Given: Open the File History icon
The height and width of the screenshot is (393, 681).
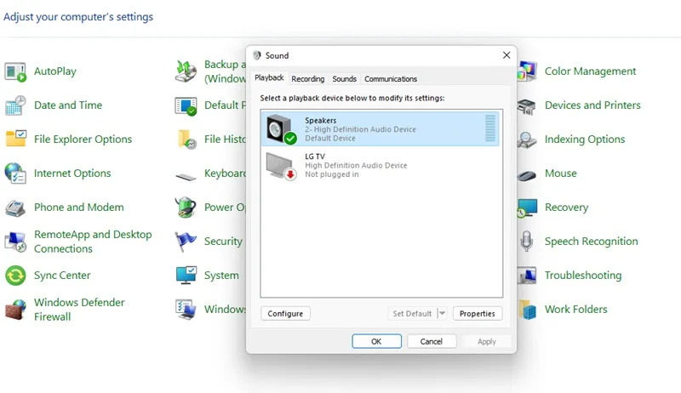Looking at the screenshot, I should (186, 140).
